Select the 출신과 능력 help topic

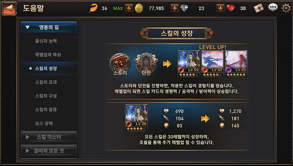[x=46, y=41]
